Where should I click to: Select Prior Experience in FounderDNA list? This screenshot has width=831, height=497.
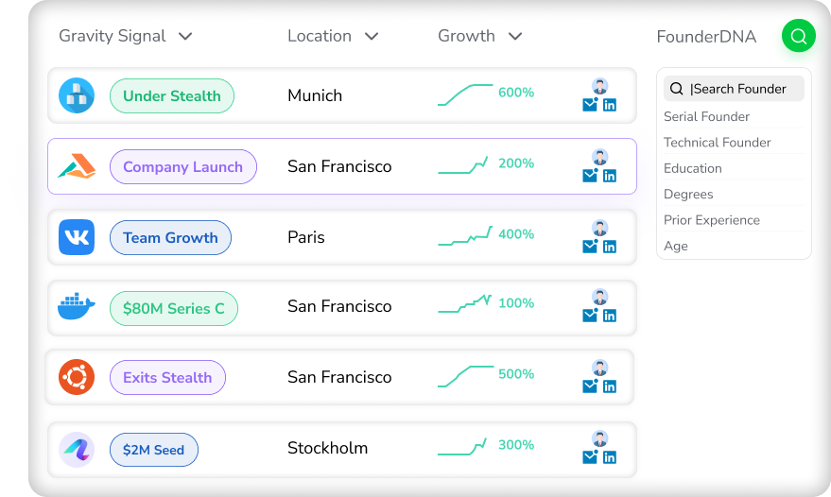pos(711,220)
